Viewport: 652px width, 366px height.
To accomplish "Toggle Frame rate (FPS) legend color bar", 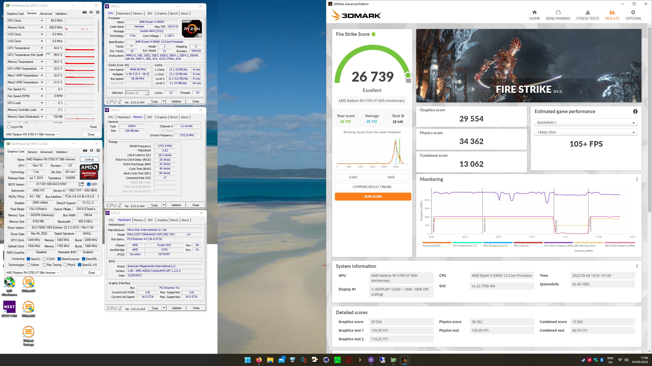I will click(437, 242).
